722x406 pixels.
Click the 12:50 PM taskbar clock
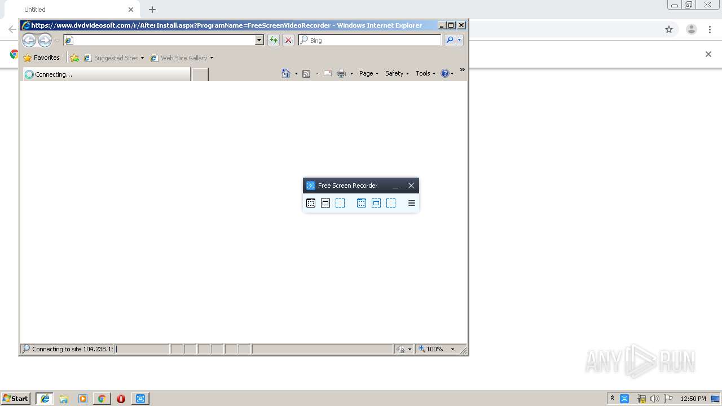693,399
